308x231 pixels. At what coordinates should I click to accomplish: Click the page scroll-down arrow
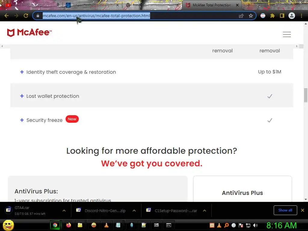(306, 199)
